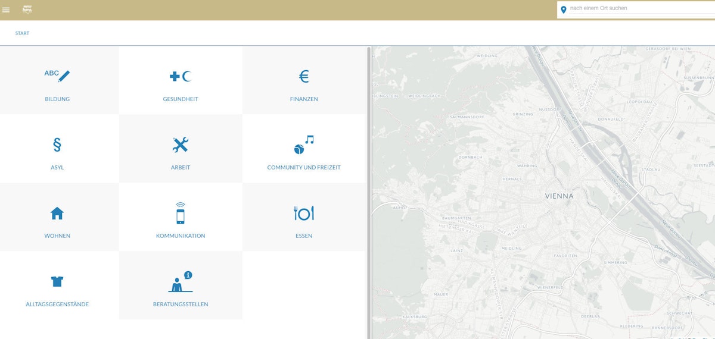The image size is (715, 339).
Task: Click the vertical panel divider scrollbar
Action: pos(369,190)
